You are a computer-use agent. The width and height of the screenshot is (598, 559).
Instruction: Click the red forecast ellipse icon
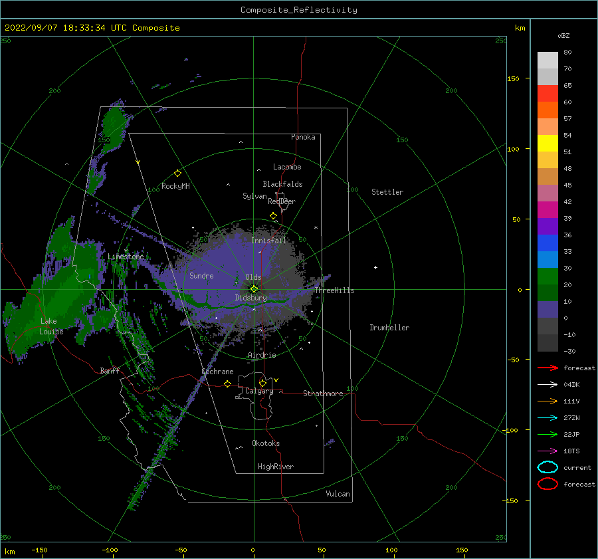coord(548,484)
